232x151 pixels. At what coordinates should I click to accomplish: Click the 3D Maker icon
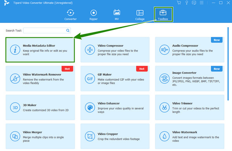point(15,108)
